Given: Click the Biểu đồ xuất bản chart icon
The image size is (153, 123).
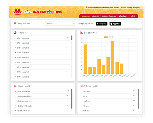Looking at the screenshot, I should click(82, 32).
